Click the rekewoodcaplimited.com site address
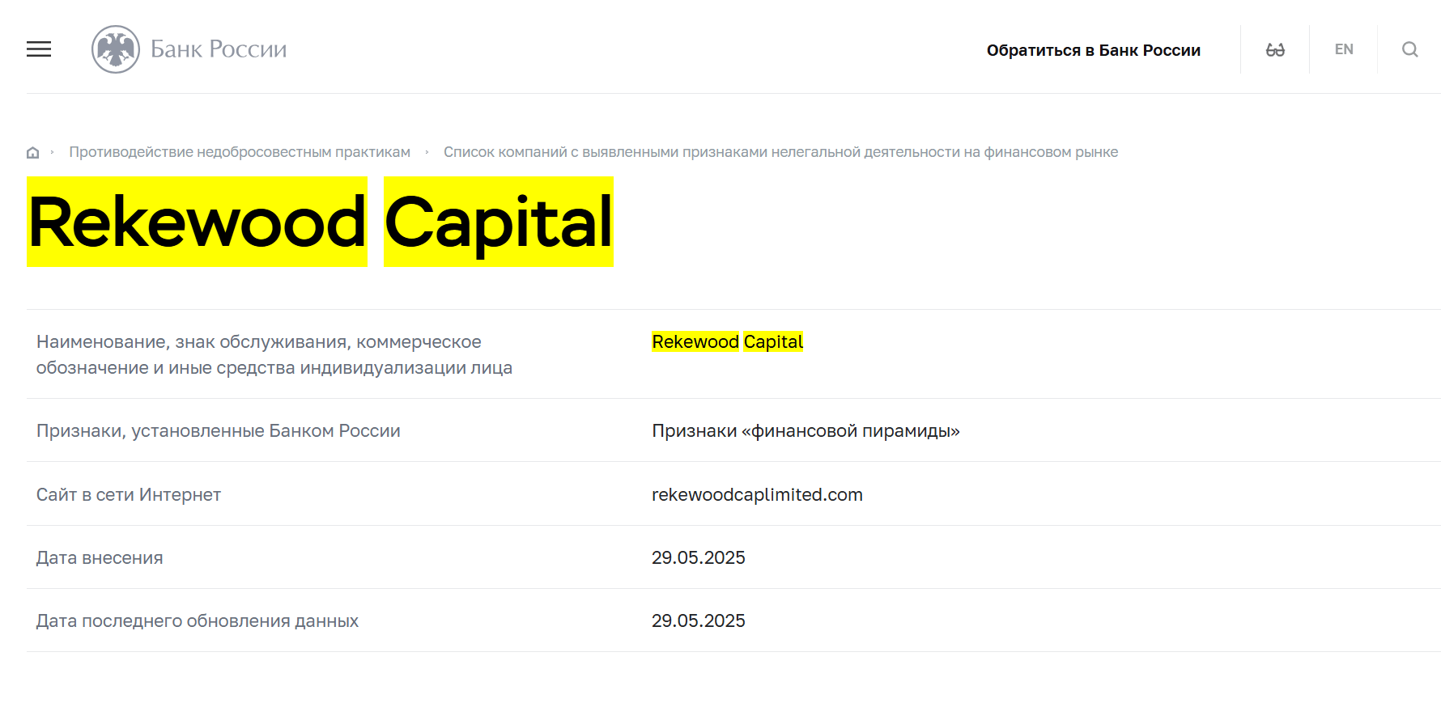 [x=757, y=494]
